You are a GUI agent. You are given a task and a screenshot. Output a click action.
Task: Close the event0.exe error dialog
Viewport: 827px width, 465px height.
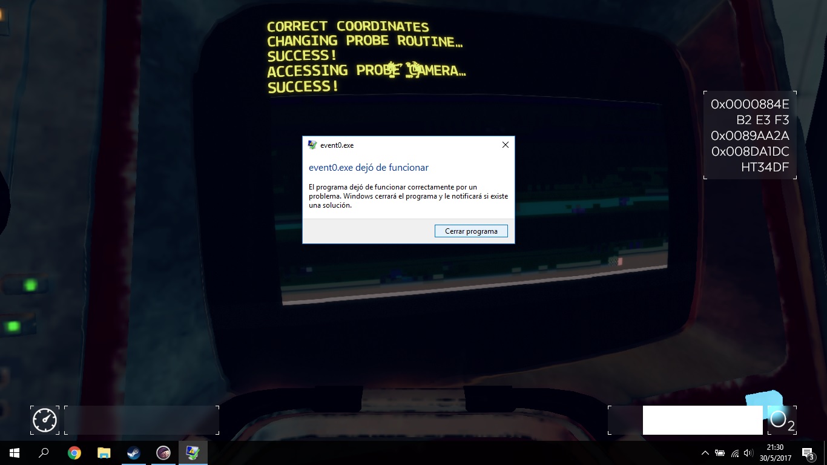click(x=505, y=145)
